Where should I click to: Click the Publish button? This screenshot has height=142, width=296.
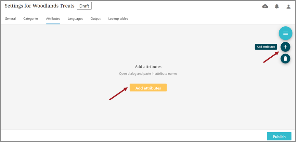pos(279,136)
